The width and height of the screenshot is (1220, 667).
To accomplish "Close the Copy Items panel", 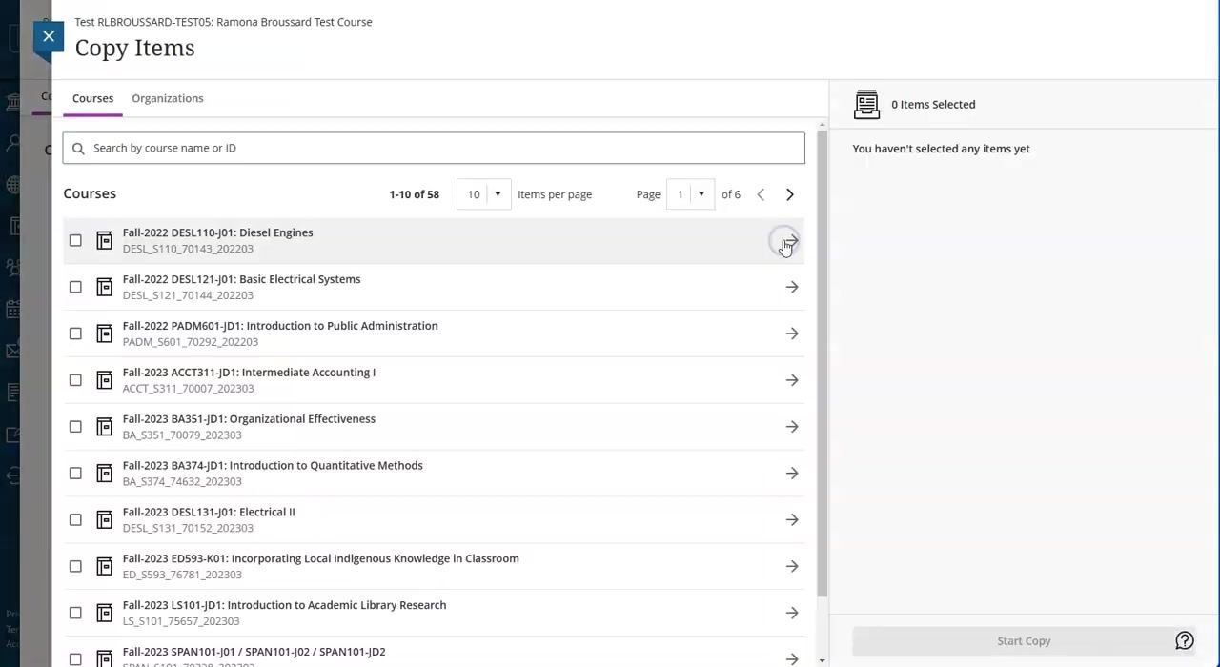I will [x=49, y=36].
